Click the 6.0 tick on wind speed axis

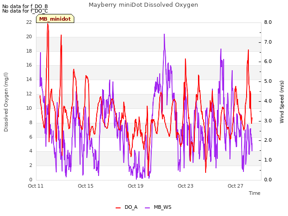coord(268,62)
